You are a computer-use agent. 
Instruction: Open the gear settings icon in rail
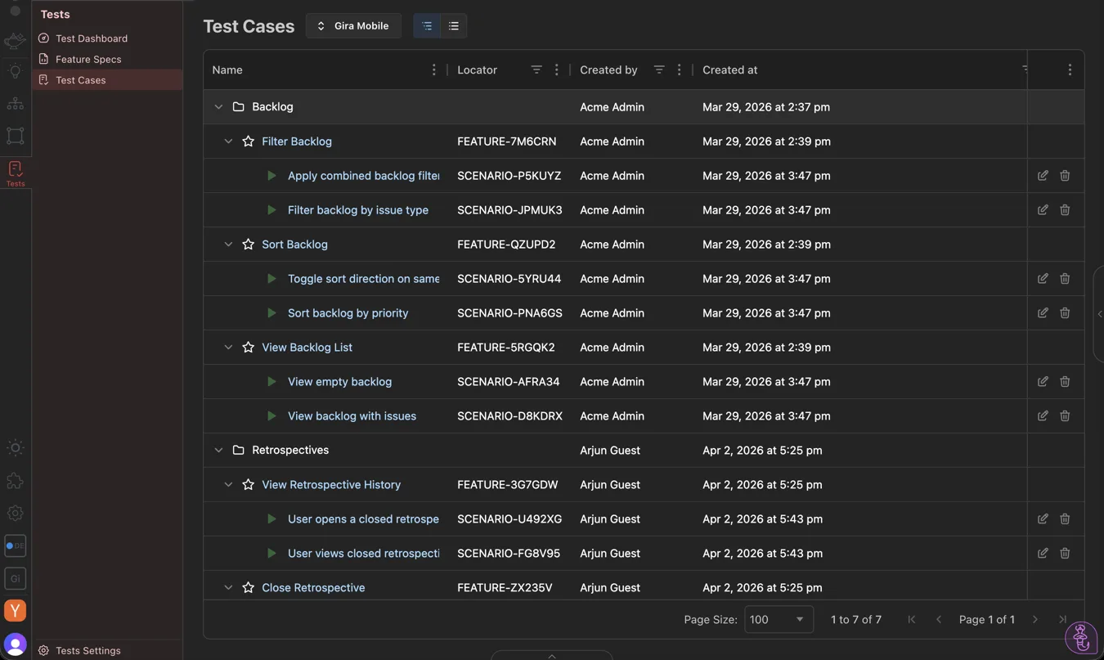coord(15,514)
